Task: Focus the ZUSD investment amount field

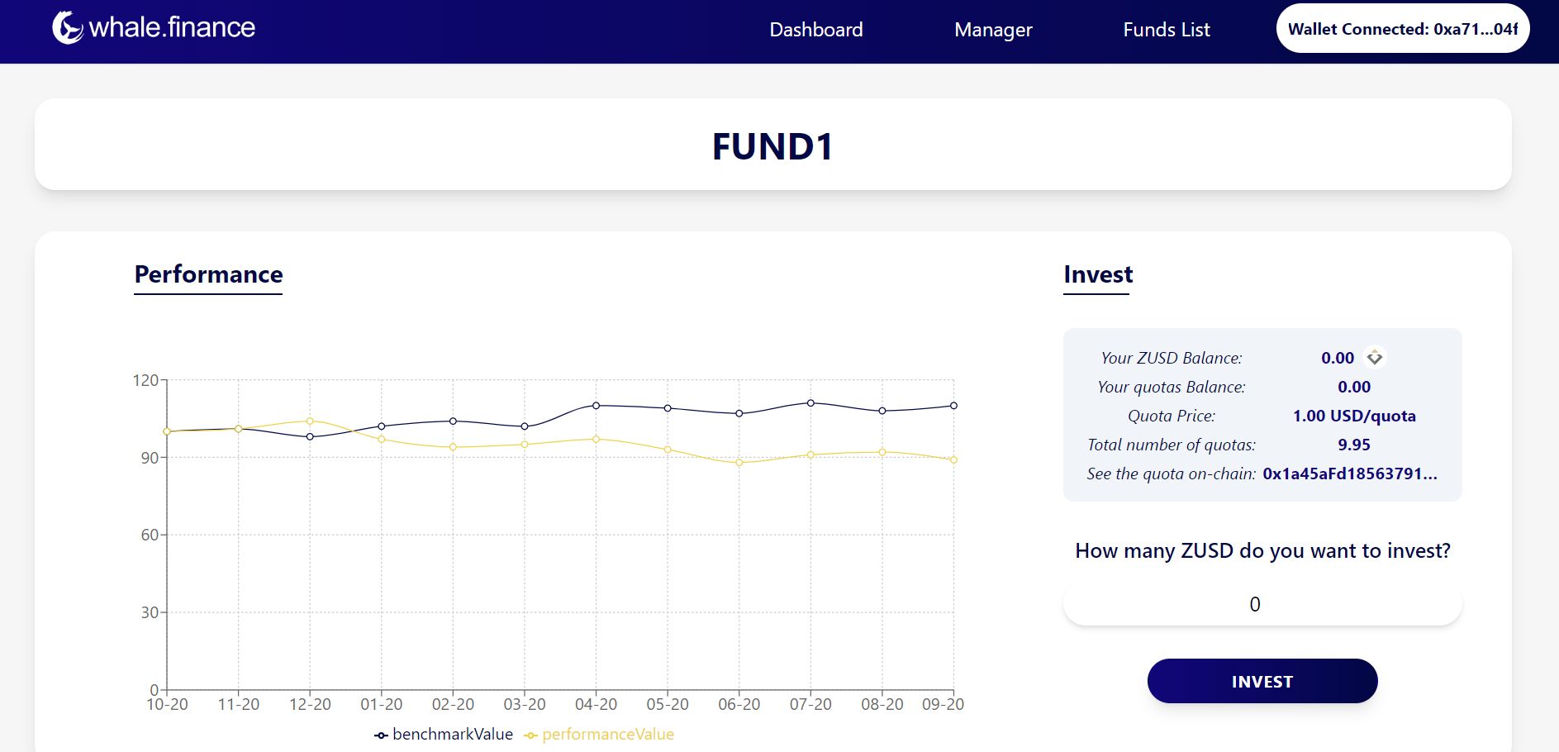Action: tap(1262, 604)
